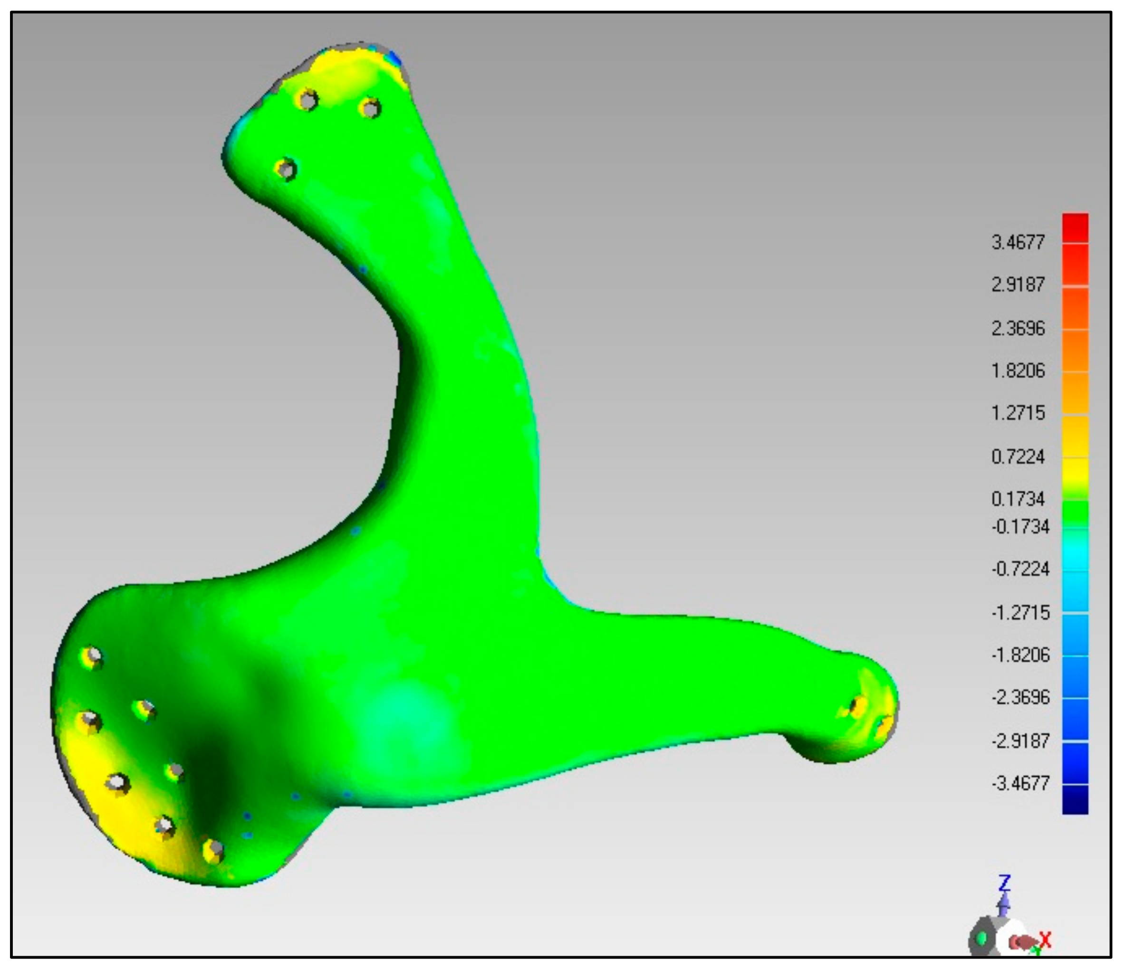The height and width of the screenshot is (969, 1125).
Task: Click the 0.1734 upper tolerance label
Action: point(1018,499)
